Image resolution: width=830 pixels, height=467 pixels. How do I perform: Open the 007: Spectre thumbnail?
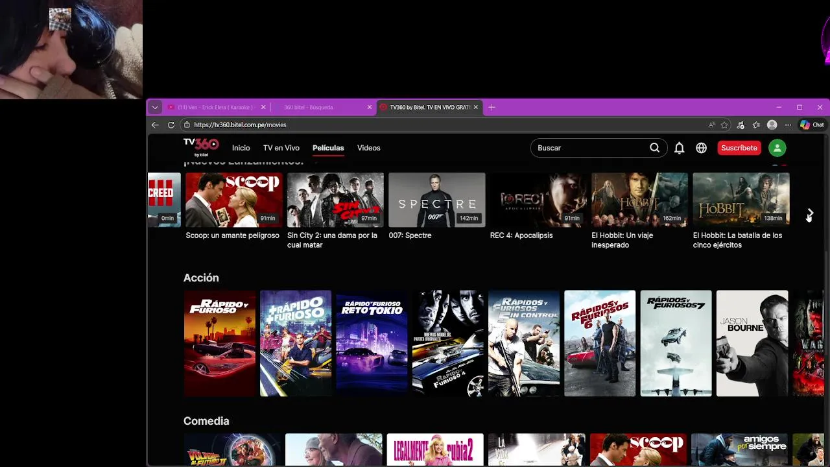(x=437, y=200)
